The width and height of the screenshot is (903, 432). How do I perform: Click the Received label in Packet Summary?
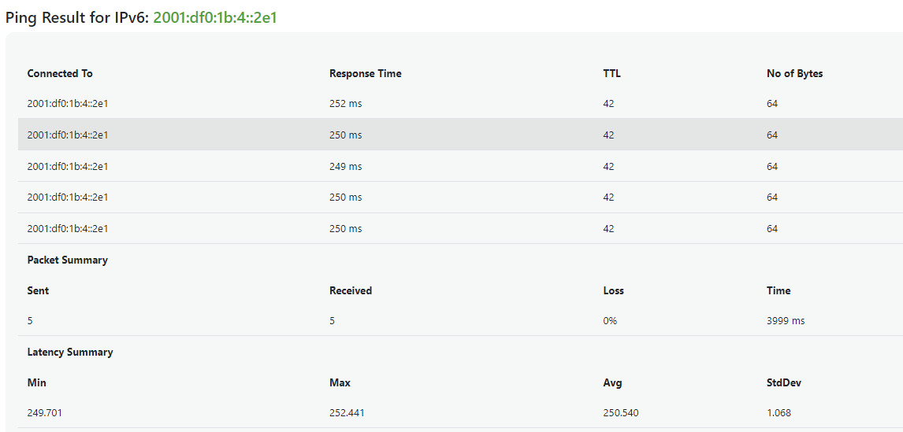point(351,290)
